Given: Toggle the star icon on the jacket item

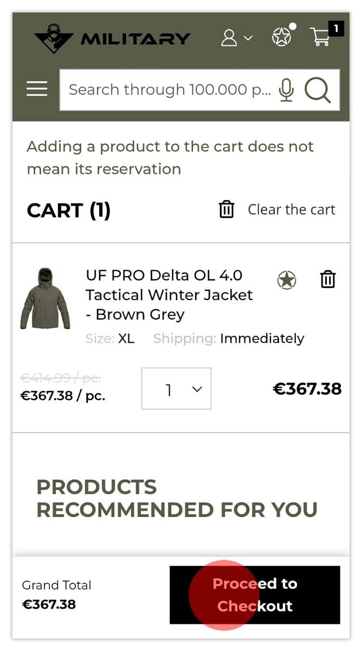Looking at the screenshot, I should pos(287,280).
